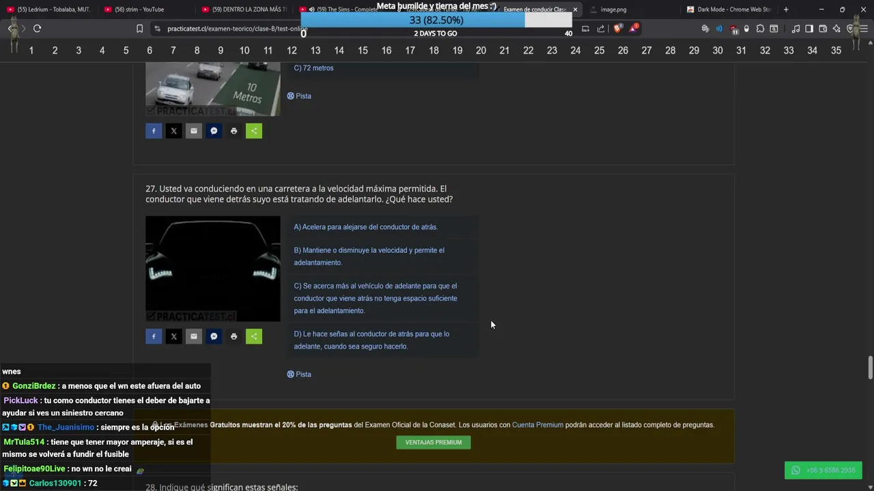The width and height of the screenshot is (874, 491).
Task: Jump to question number 31
Action: click(741, 50)
